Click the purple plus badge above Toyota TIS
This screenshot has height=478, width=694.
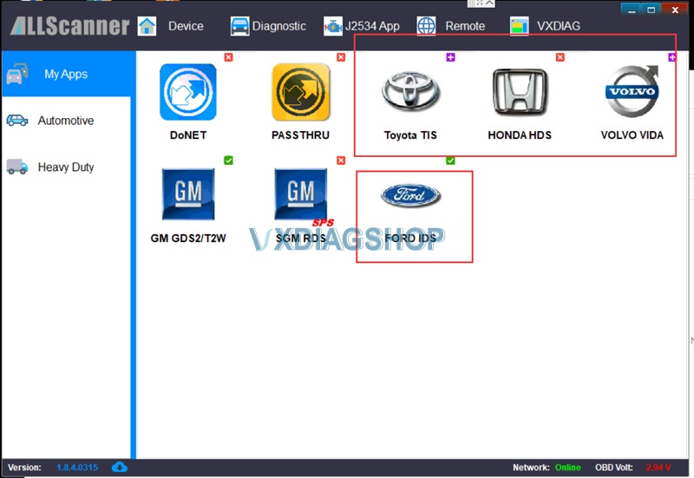pos(450,57)
